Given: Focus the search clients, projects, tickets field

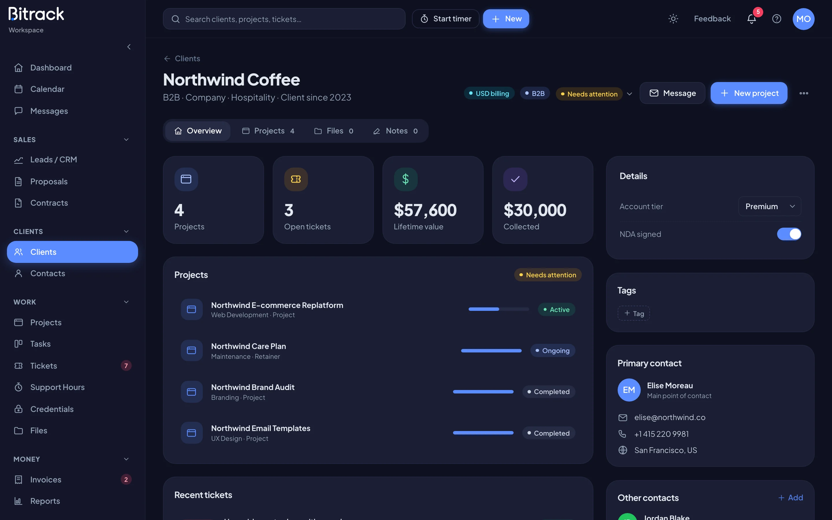Looking at the screenshot, I should 284,19.
